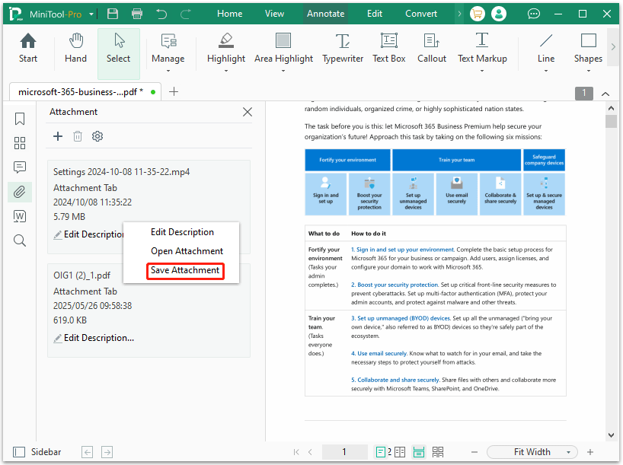
Task: Close the Attachment panel
Action: click(x=248, y=112)
